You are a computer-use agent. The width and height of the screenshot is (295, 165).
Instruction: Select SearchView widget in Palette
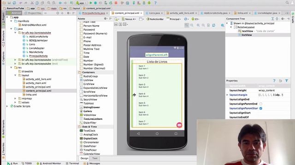90,99
